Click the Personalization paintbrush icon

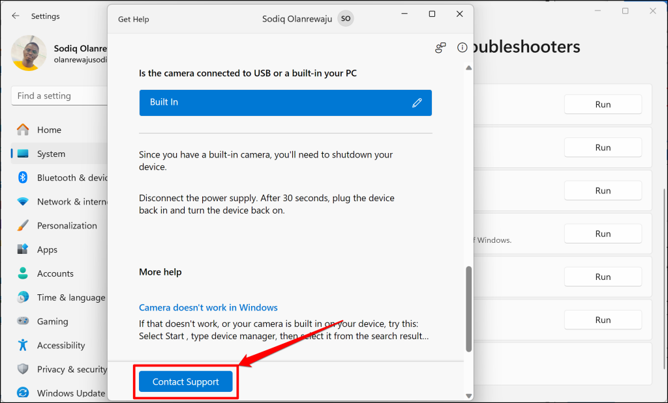(23, 225)
